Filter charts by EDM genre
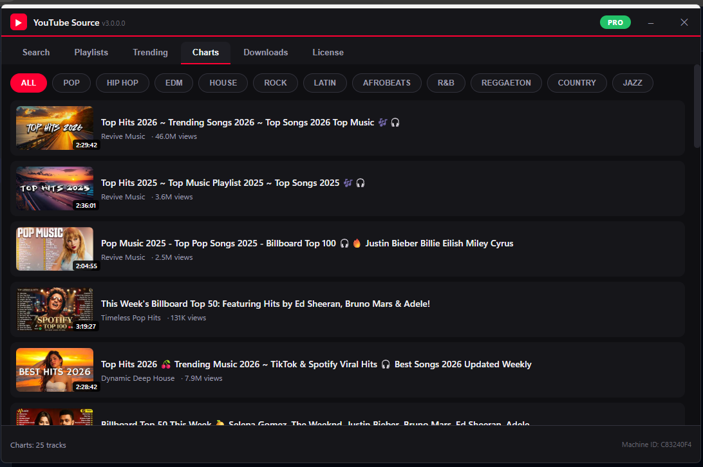703x467 pixels. (x=174, y=83)
